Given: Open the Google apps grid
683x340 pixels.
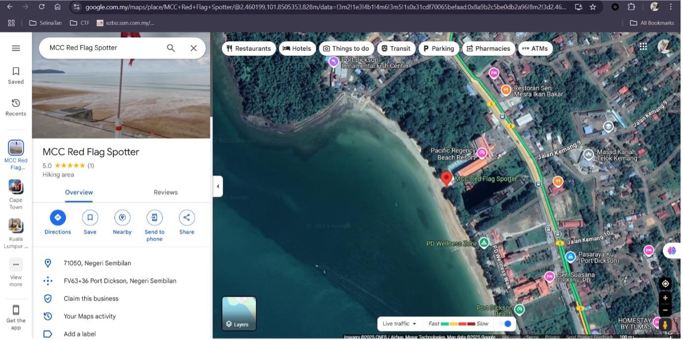Looking at the screenshot, I should tap(643, 46).
